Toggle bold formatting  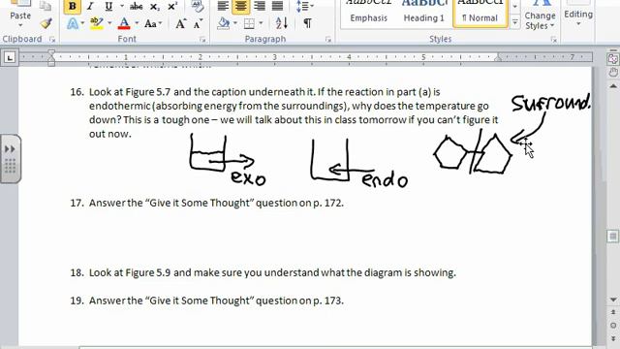click(72, 7)
